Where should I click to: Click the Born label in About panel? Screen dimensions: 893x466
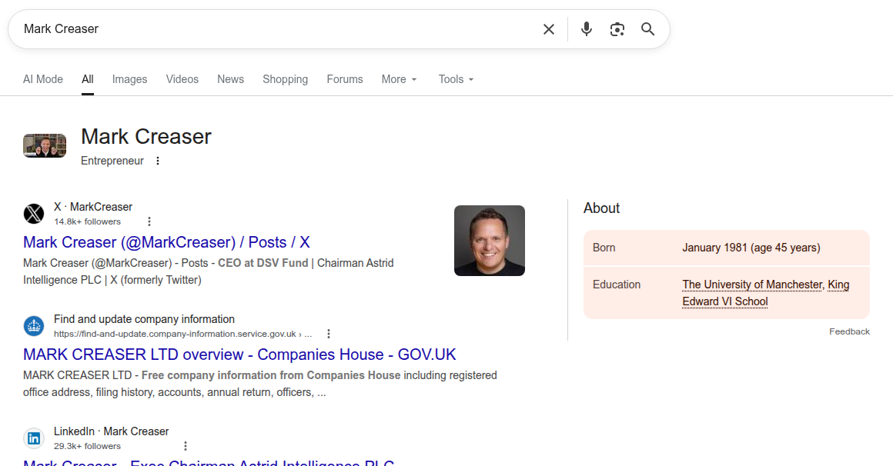[604, 248]
